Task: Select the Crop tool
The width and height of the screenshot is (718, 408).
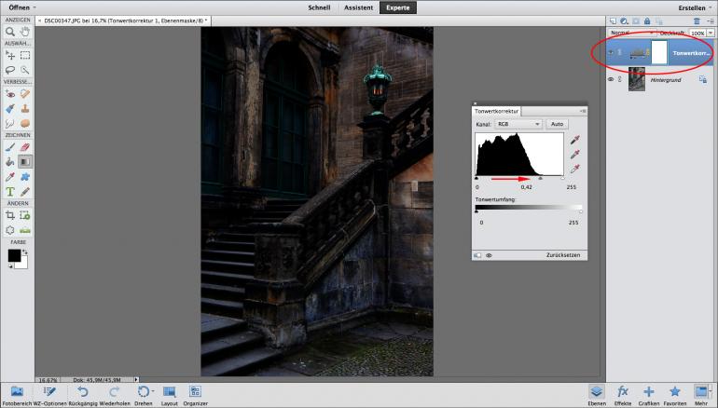Action: pyautogui.click(x=10, y=215)
